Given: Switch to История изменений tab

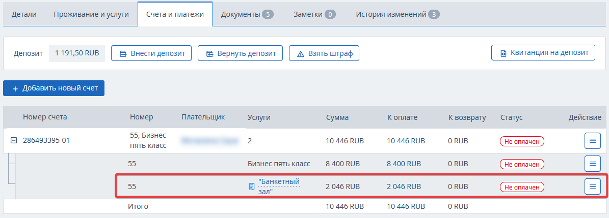Looking at the screenshot, I should coord(398,14).
